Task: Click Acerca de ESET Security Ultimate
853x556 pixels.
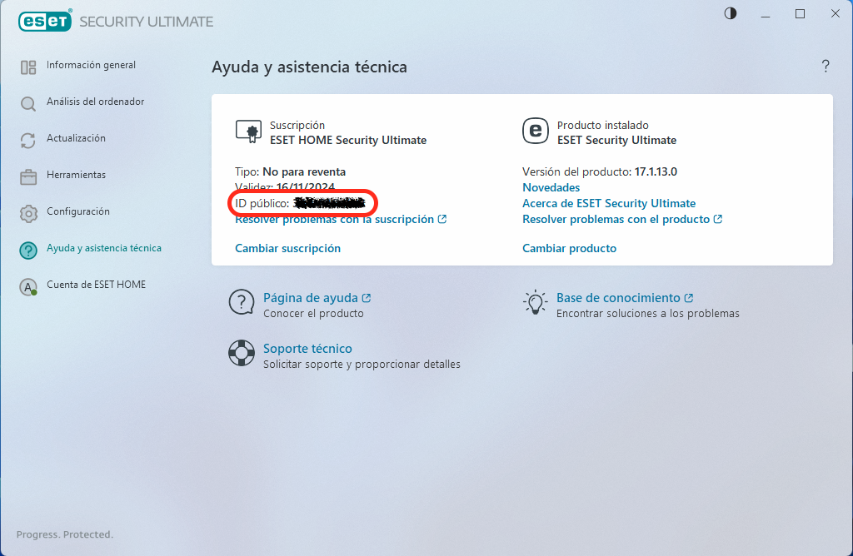Action: 608,203
